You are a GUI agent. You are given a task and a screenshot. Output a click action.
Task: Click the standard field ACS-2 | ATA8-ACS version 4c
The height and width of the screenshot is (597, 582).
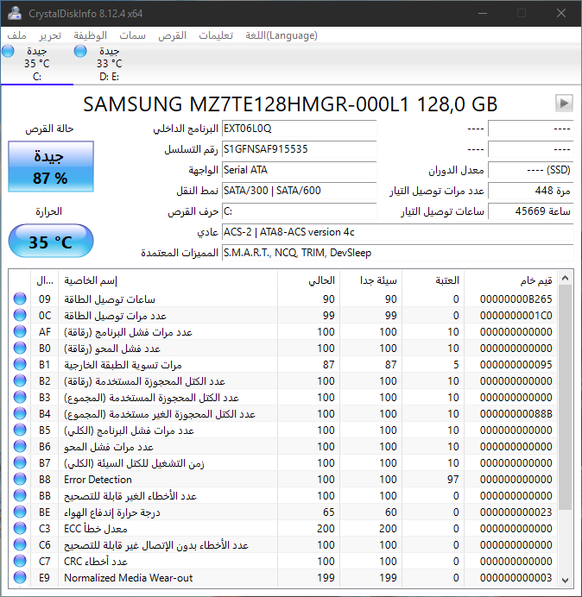(x=397, y=232)
